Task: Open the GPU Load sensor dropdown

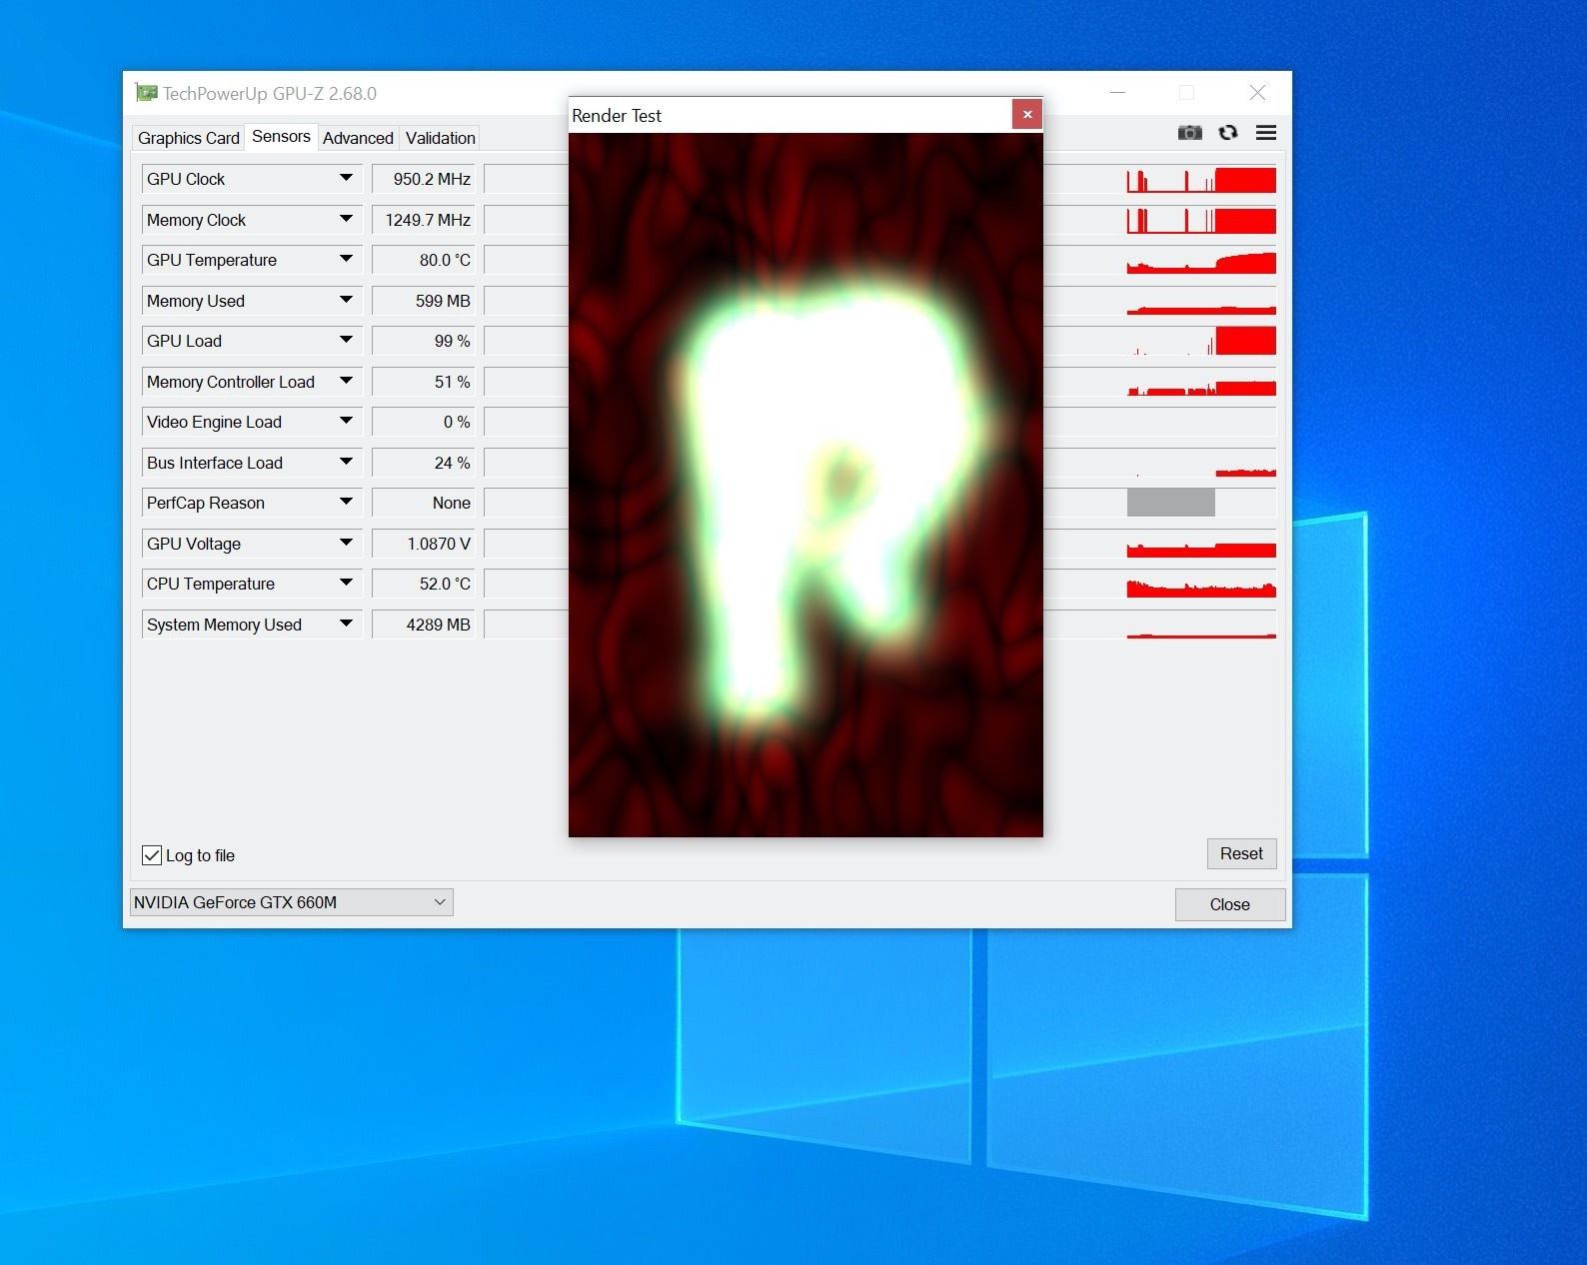Action: 346,341
